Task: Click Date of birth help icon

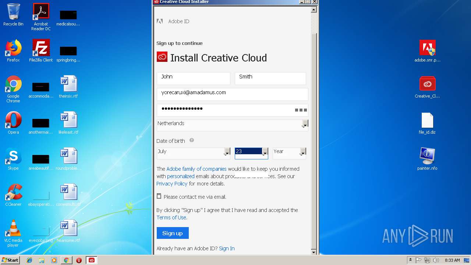Action: pyautogui.click(x=192, y=140)
